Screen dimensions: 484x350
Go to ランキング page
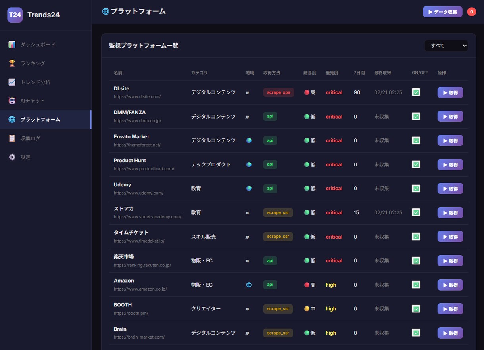point(46,63)
